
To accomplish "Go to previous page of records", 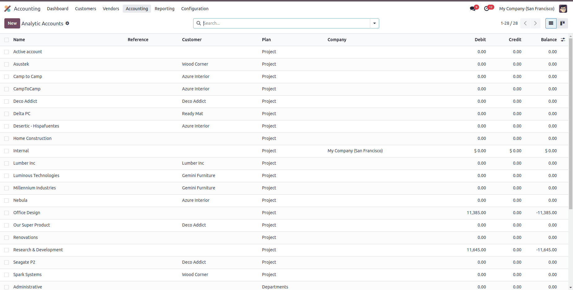I will pyautogui.click(x=525, y=23).
